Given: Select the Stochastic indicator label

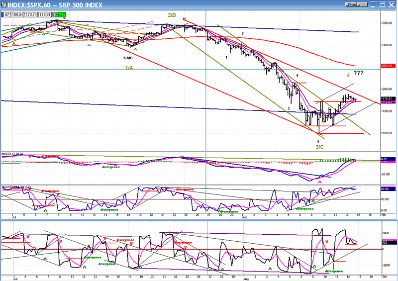Looking at the screenshot, I should point(14,186).
